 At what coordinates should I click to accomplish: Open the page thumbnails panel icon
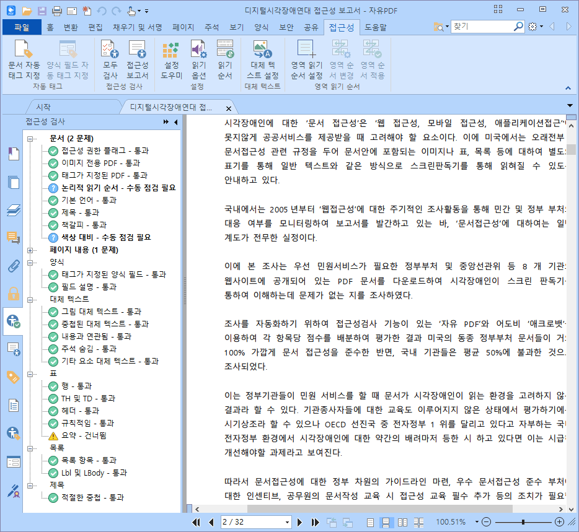[13, 182]
